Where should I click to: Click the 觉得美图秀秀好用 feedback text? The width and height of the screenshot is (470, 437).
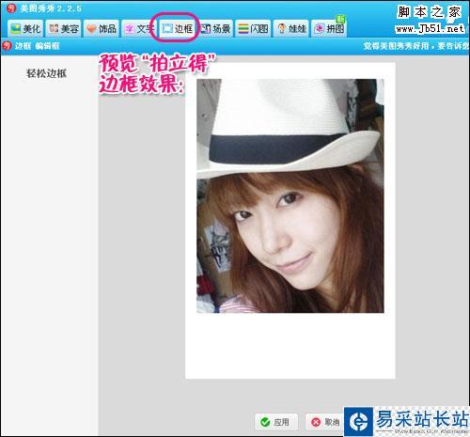pyautogui.click(x=416, y=46)
